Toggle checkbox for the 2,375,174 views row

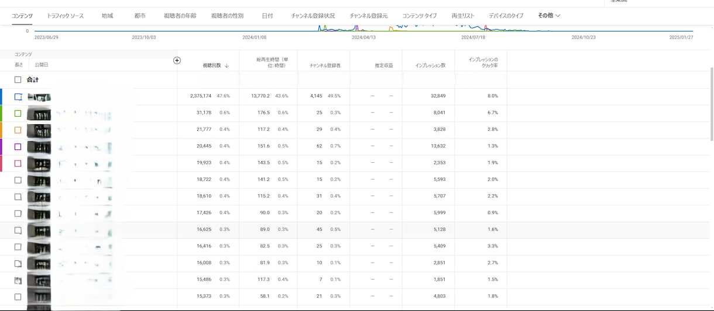18,97
